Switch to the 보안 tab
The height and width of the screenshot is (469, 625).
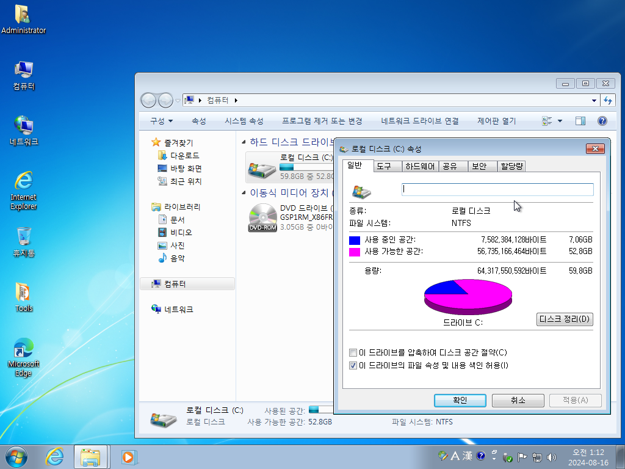coord(482,166)
